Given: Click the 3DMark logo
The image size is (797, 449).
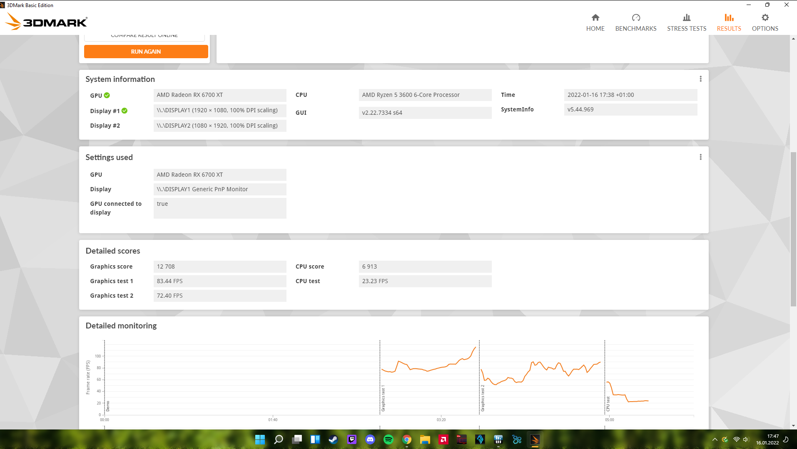Looking at the screenshot, I should coord(47,22).
